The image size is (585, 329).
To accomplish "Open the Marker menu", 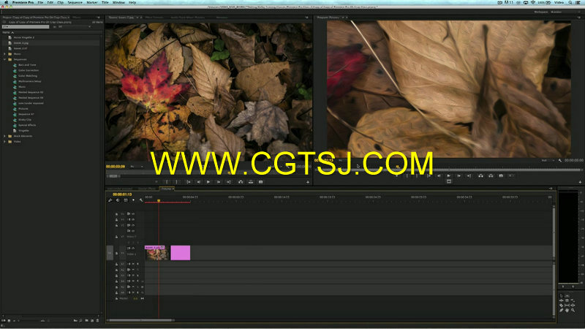I will [92, 2].
